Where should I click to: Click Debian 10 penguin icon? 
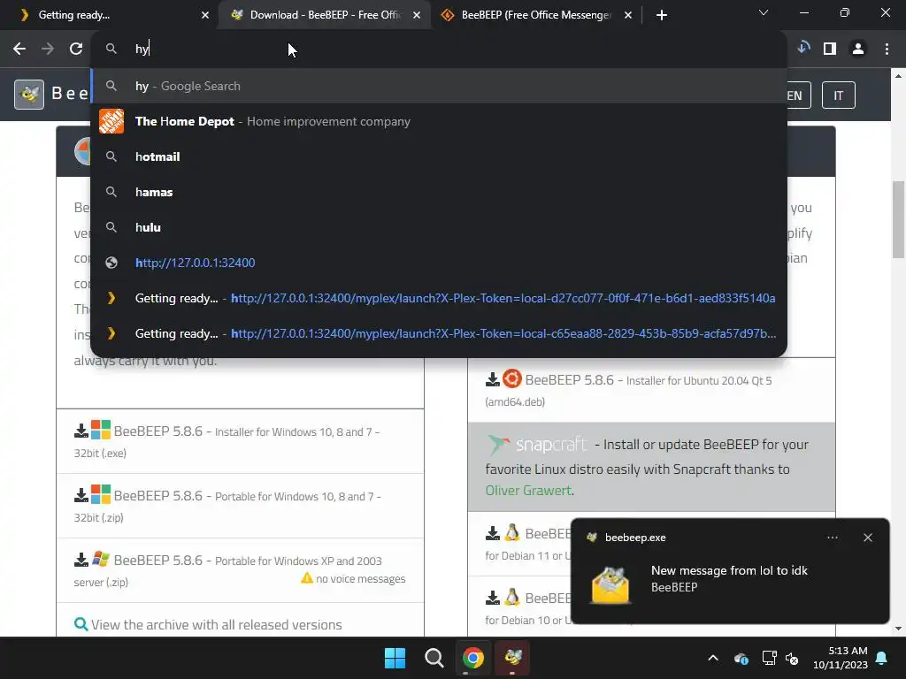click(511, 597)
